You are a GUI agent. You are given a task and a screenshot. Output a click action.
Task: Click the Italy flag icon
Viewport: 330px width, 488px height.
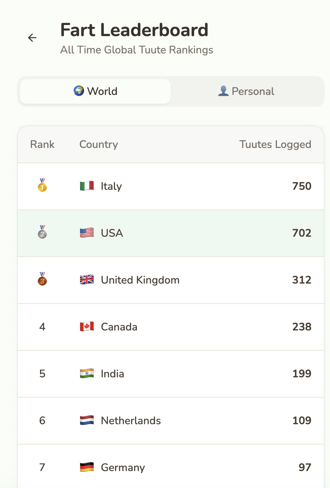[87, 186]
